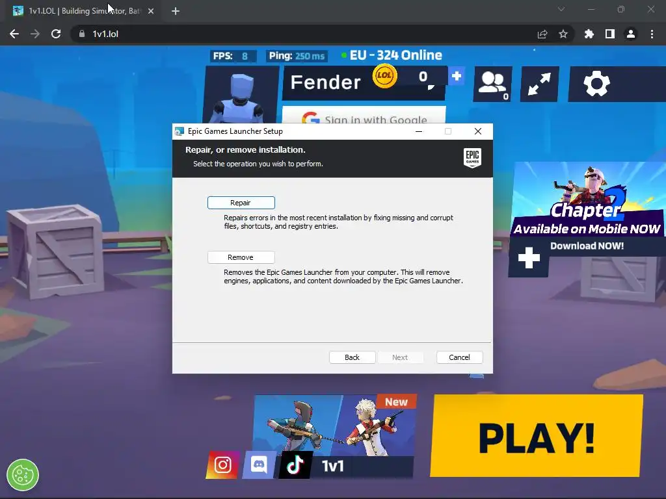This screenshot has height=499, width=666.
Task: Go forward in the browser
Action: (x=35, y=34)
